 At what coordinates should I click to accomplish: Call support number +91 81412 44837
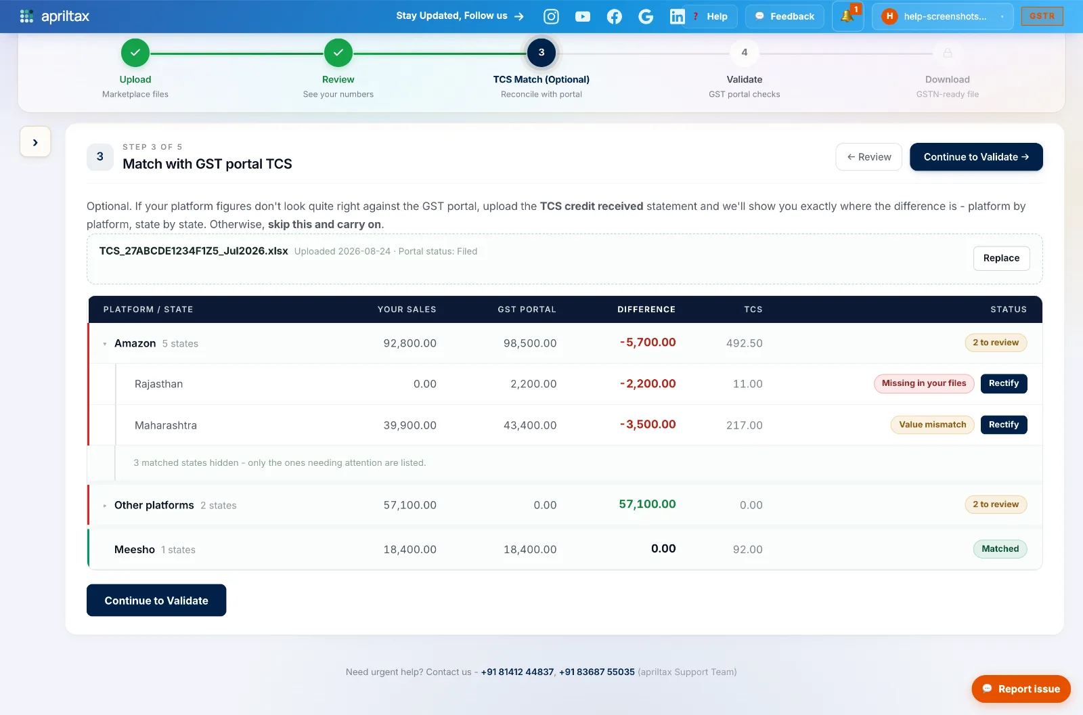517,672
